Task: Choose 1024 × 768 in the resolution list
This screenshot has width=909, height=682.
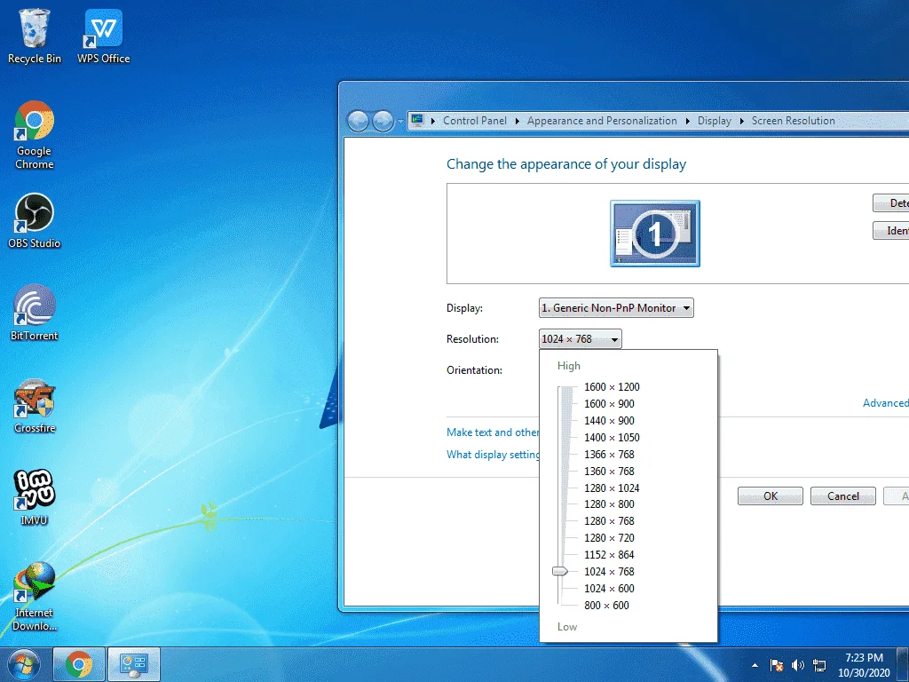Action: [609, 571]
